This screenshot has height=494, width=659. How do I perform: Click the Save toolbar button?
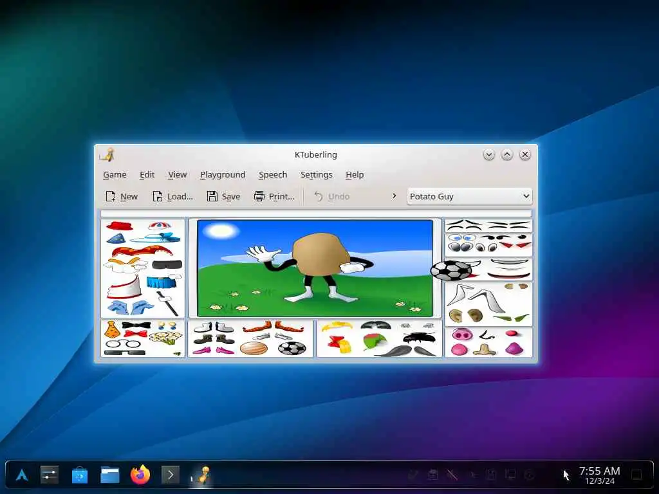tap(223, 196)
